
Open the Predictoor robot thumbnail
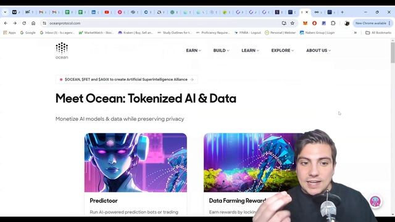pyautogui.click(x=136, y=163)
